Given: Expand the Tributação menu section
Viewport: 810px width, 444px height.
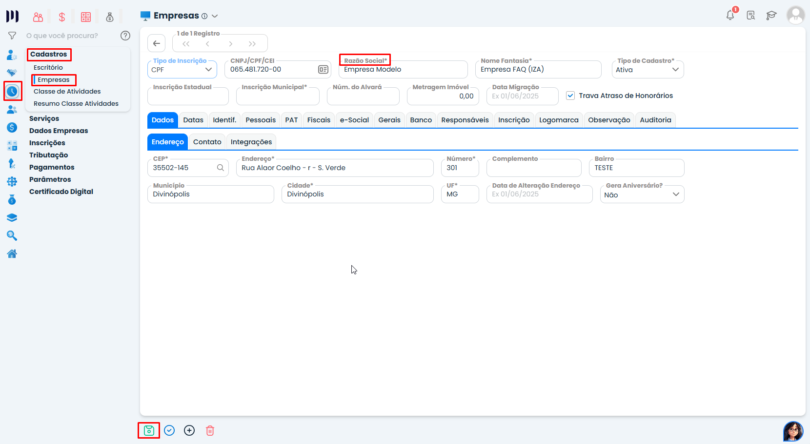Looking at the screenshot, I should [48, 155].
